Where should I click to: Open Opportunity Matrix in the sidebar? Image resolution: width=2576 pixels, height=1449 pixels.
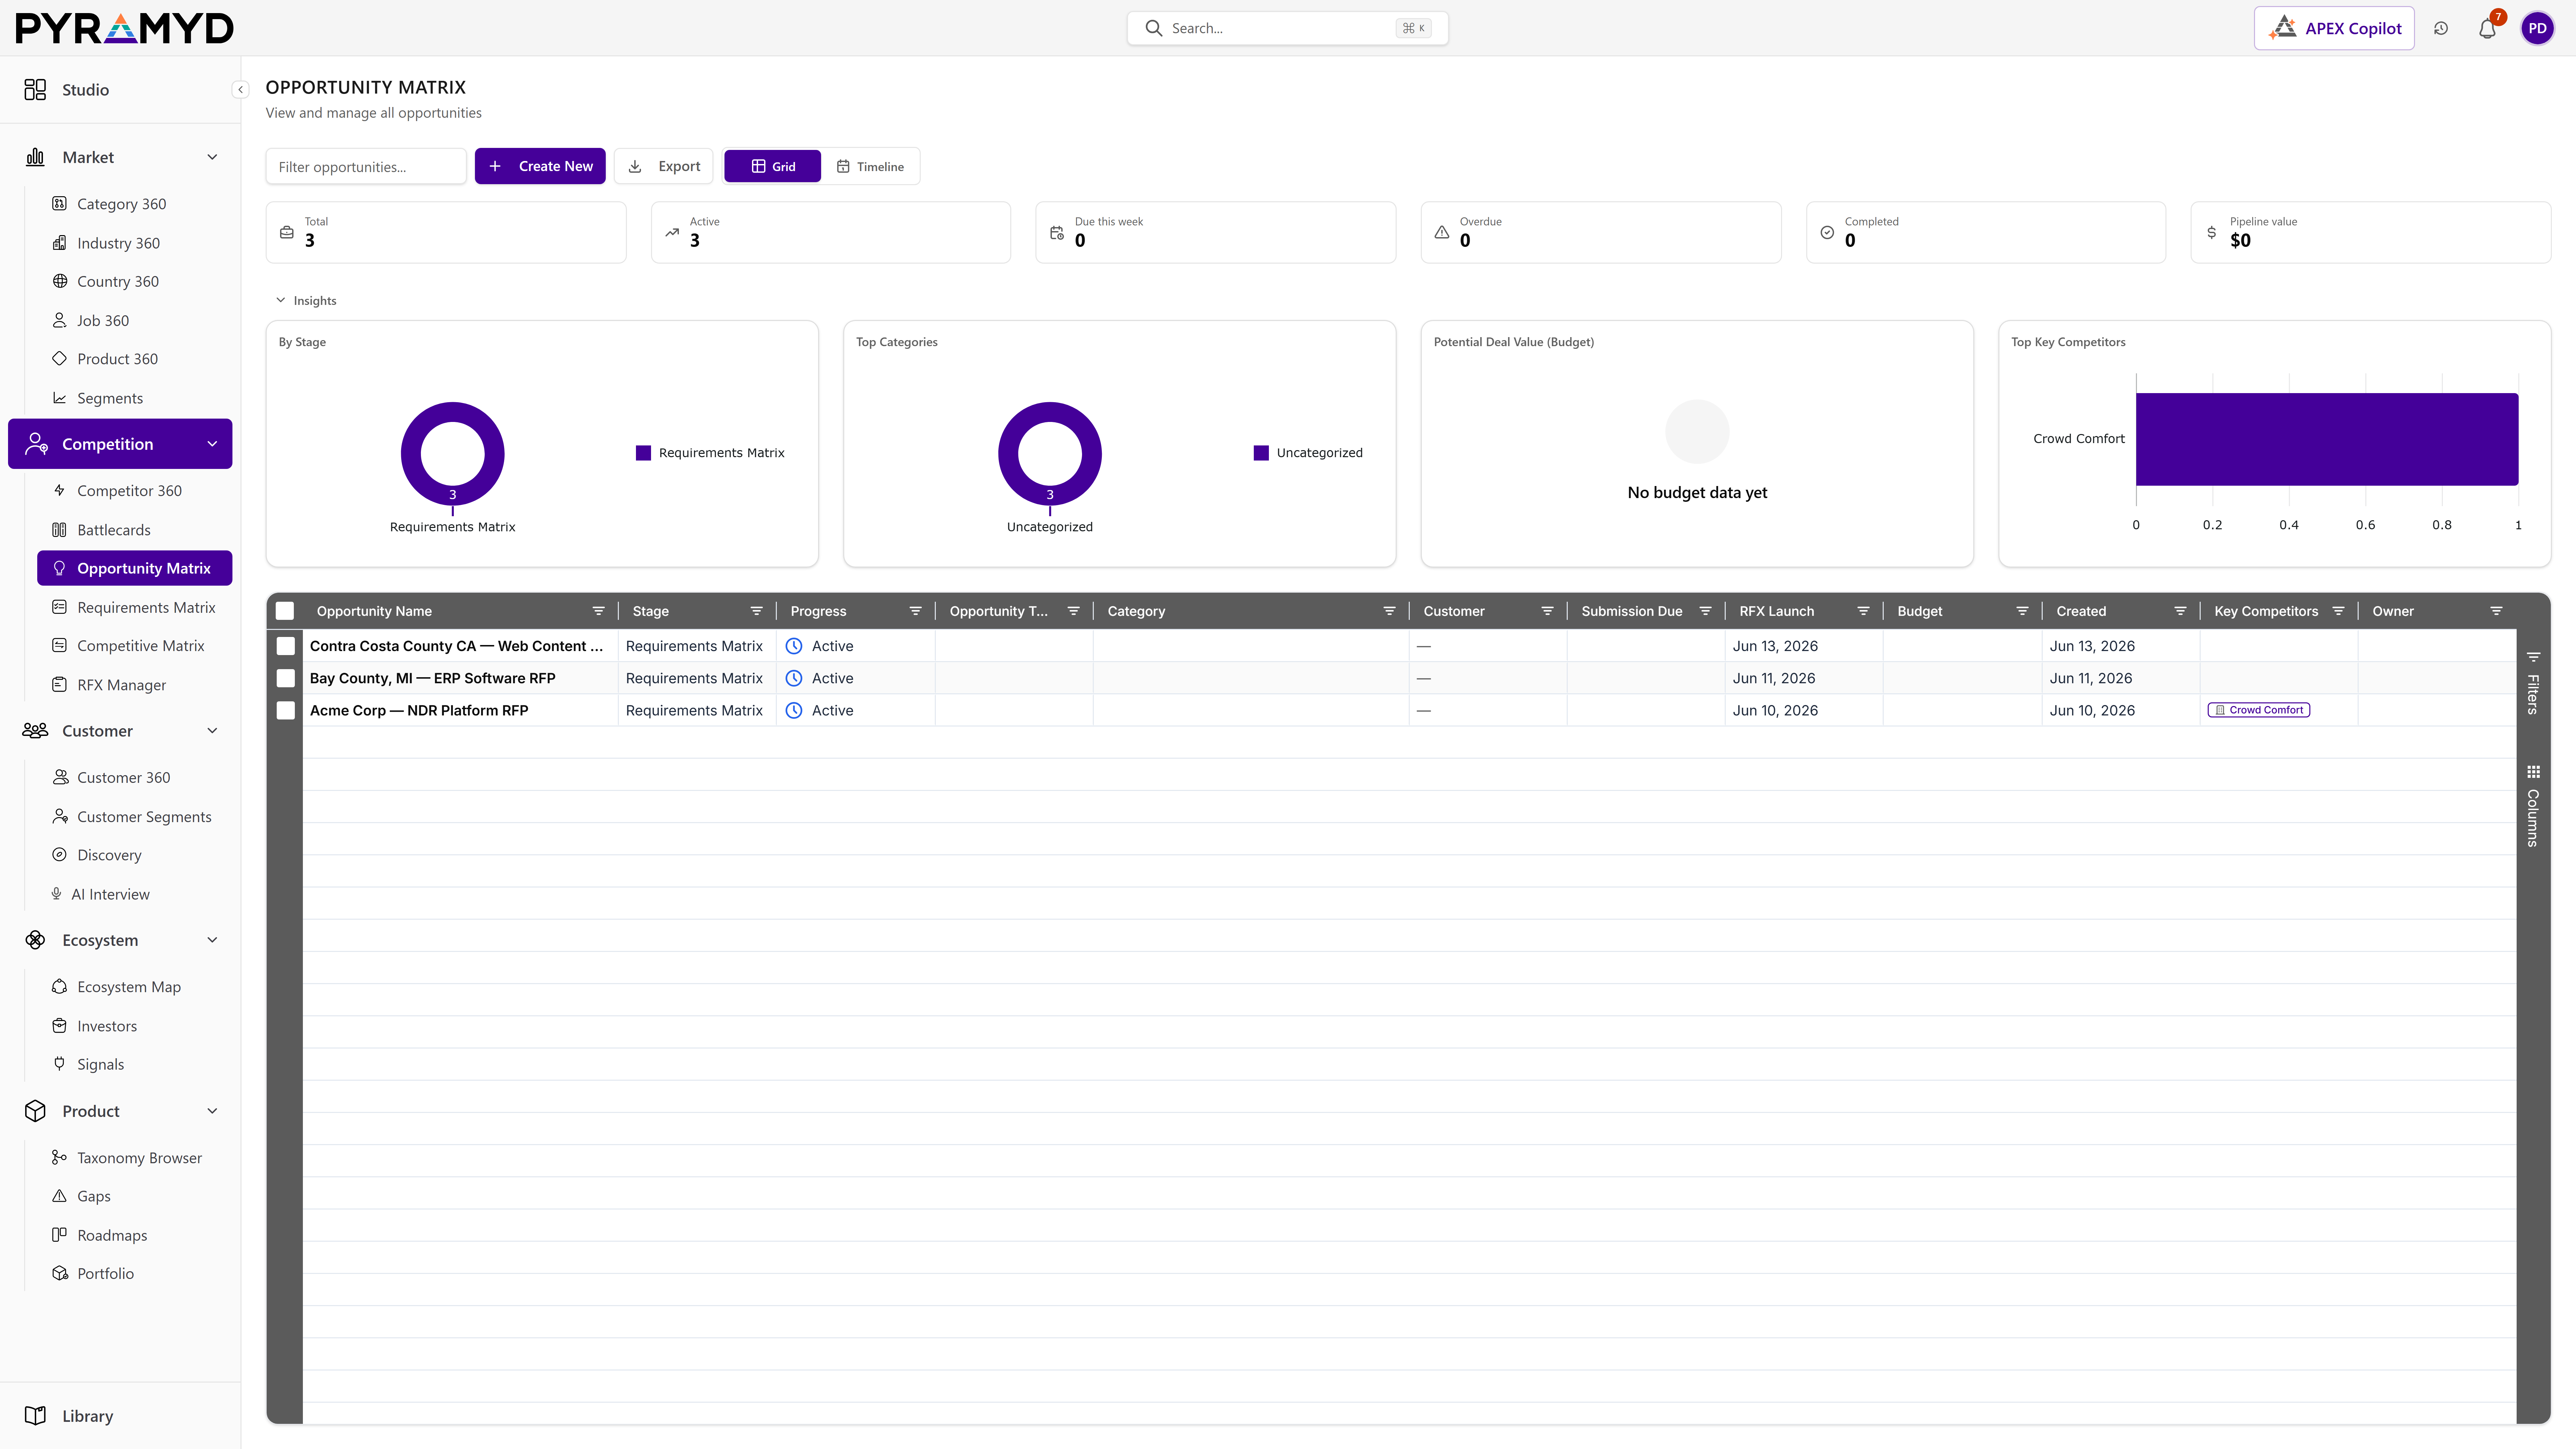pyautogui.click(x=135, y=568)
